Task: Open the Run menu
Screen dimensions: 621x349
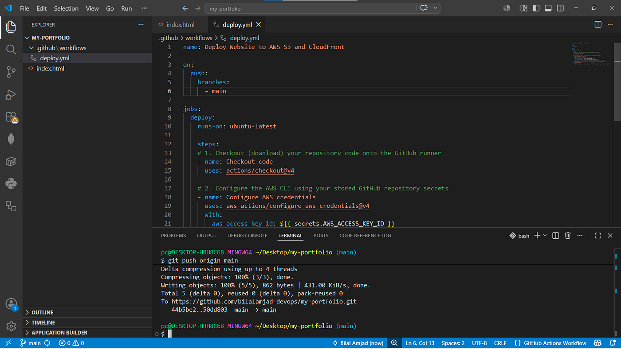Action: point(126,8)
